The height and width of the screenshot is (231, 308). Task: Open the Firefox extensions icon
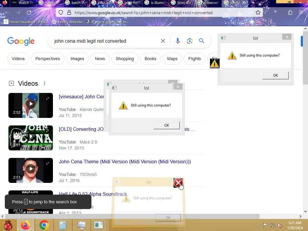pos(290,13)
